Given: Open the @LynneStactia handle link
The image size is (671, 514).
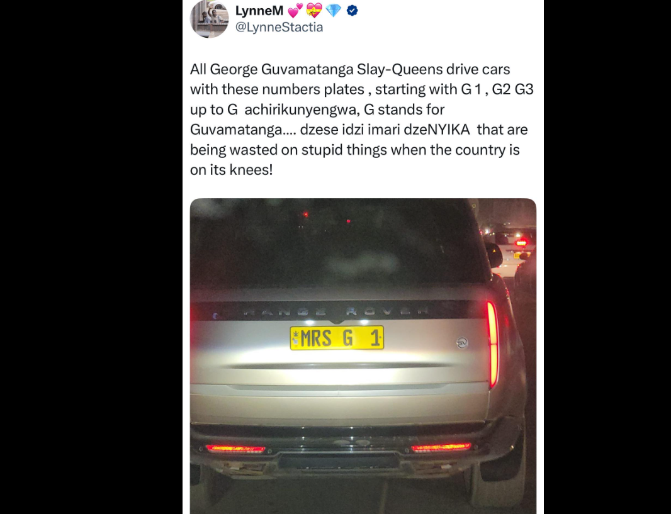Looking at the screenshot, I should (x=279, y=28).
